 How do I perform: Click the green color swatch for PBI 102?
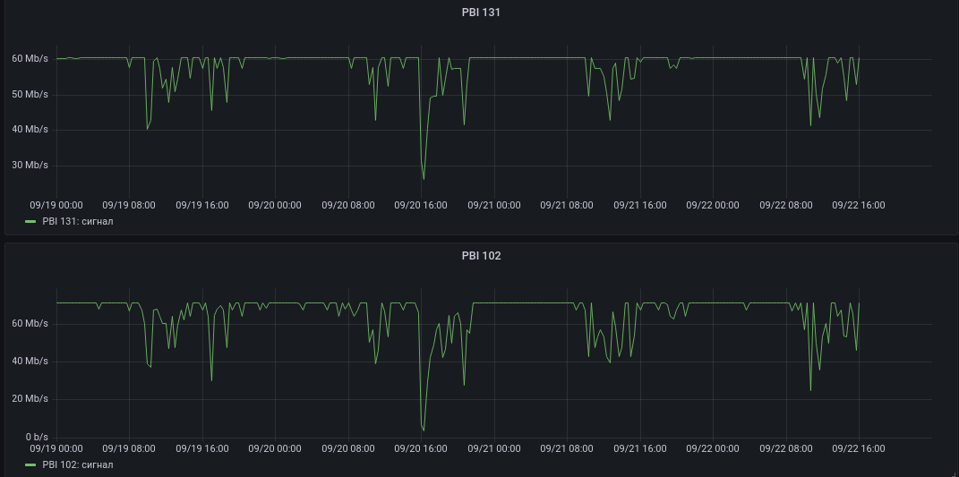coord(30,464)
